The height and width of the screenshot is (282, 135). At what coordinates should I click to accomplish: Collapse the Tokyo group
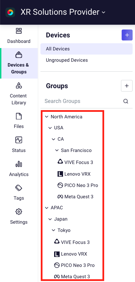click(x=53, y=230)
